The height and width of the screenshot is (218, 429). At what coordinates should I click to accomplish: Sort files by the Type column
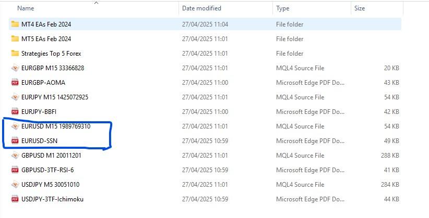[283, 8]
